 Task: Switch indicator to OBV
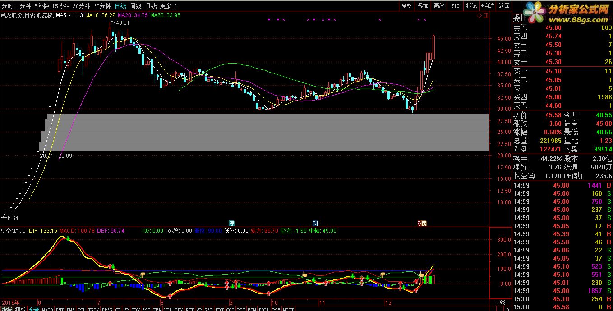(135, 308)
